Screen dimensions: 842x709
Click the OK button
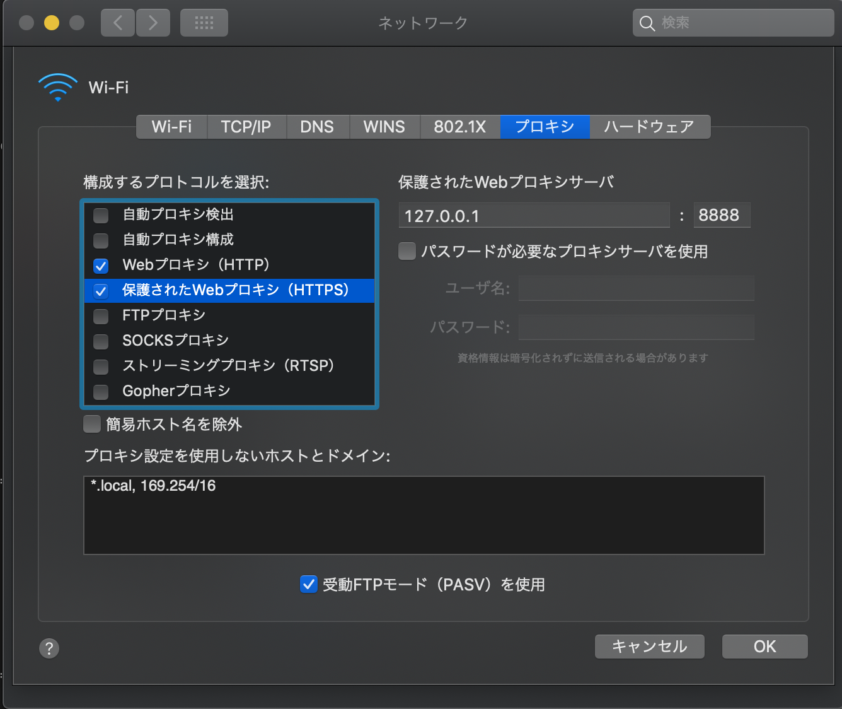pos(764,647)
